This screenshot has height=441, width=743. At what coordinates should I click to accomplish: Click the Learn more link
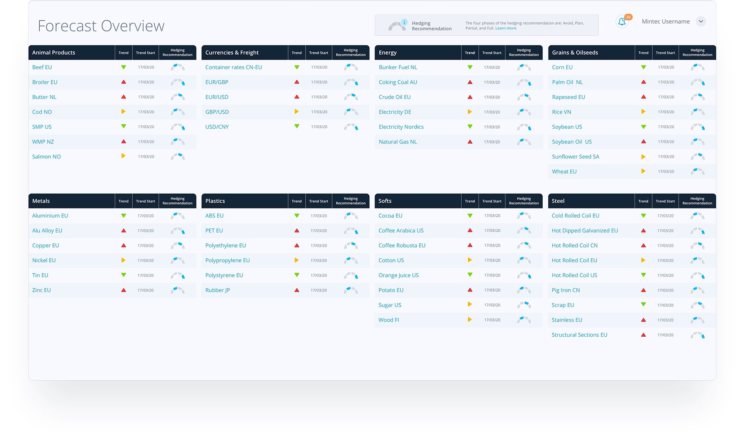click(506, 28)
